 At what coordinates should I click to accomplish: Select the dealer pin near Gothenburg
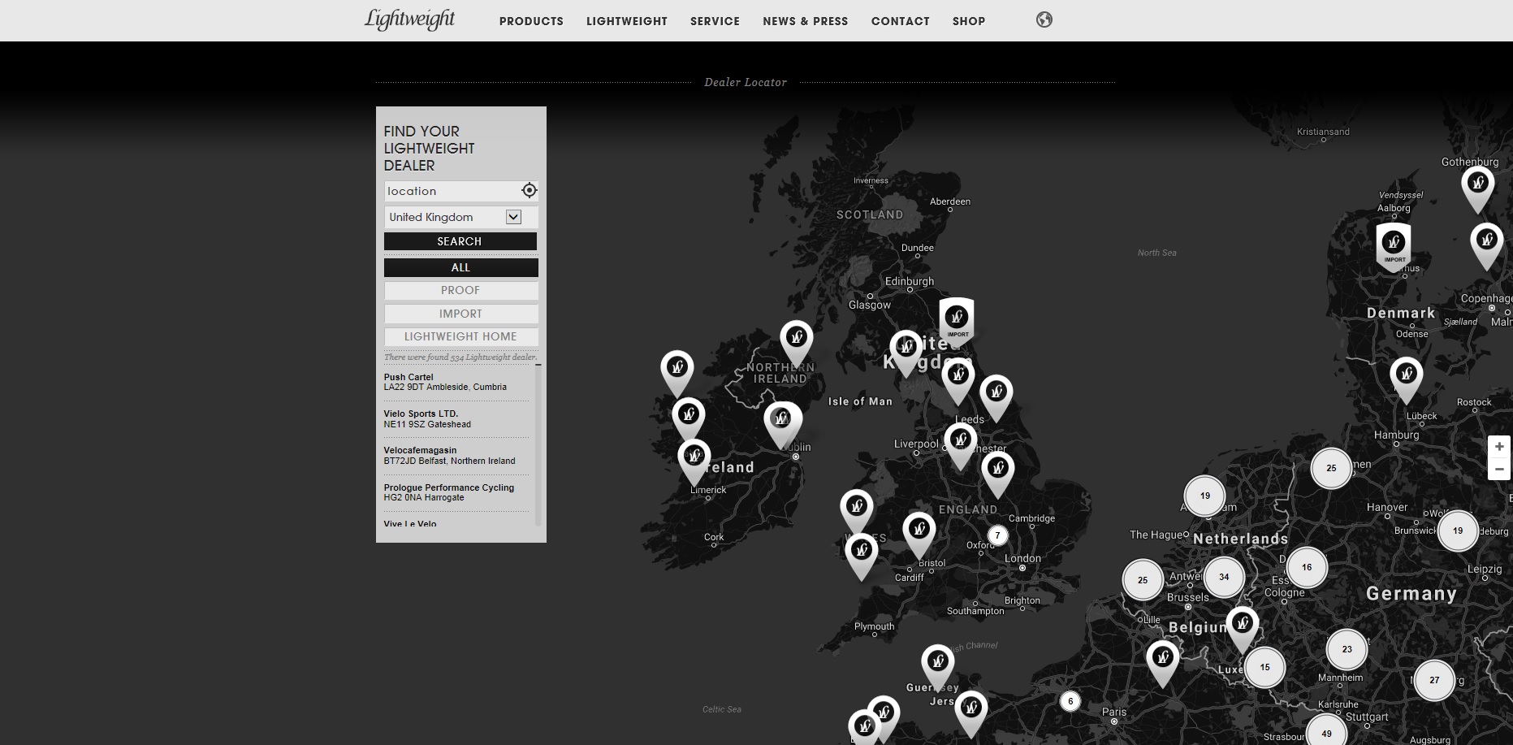(x=1478, y=188)
